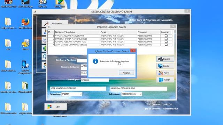Select row VIVIANA QUINO MARCENARO name cell
223x125 pixels.
click(77, 36)
